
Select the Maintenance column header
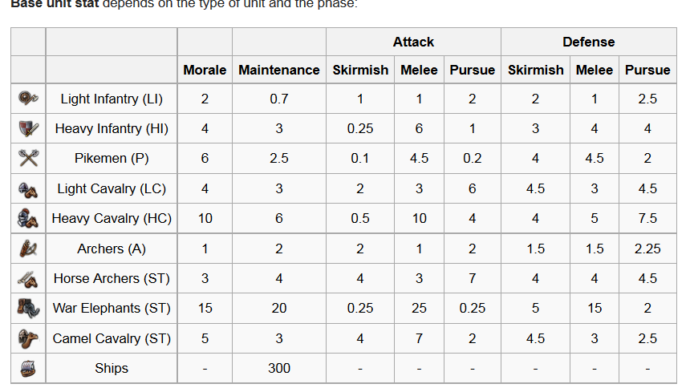[x=279, y=70]
